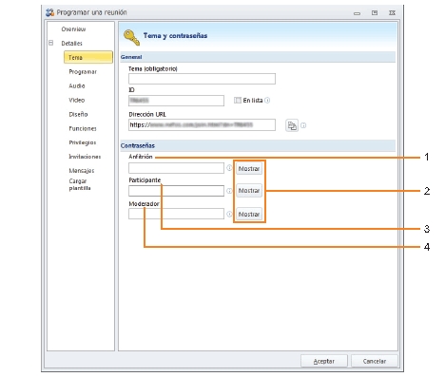This screenshot has height=377, width=445.
Task: Show the Anfitrión password with Mostrar
Action: 249,169
